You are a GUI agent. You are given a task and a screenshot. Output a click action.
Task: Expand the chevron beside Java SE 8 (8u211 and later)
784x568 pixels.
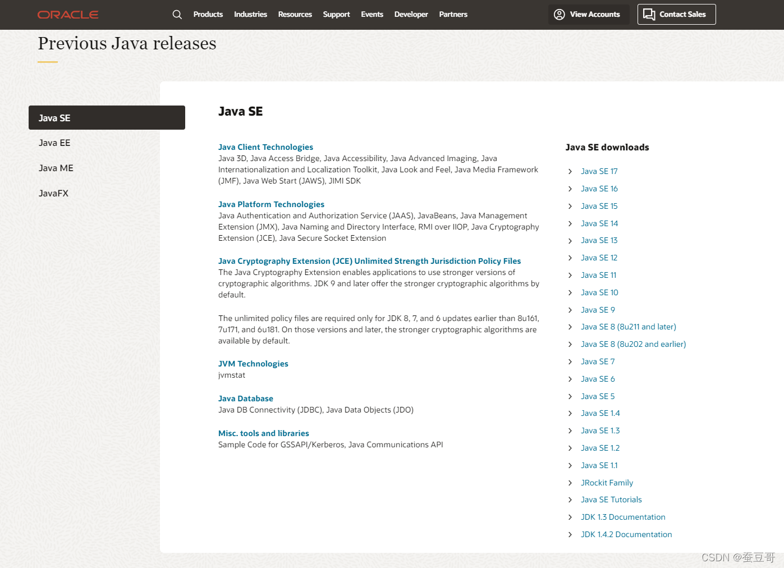[x=570, y=327]
